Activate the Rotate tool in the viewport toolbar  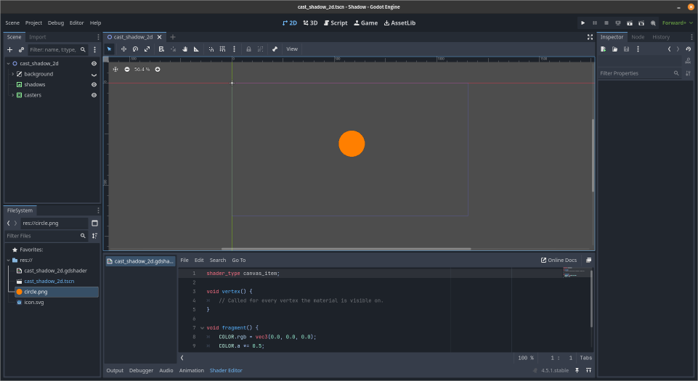point(135,49)
